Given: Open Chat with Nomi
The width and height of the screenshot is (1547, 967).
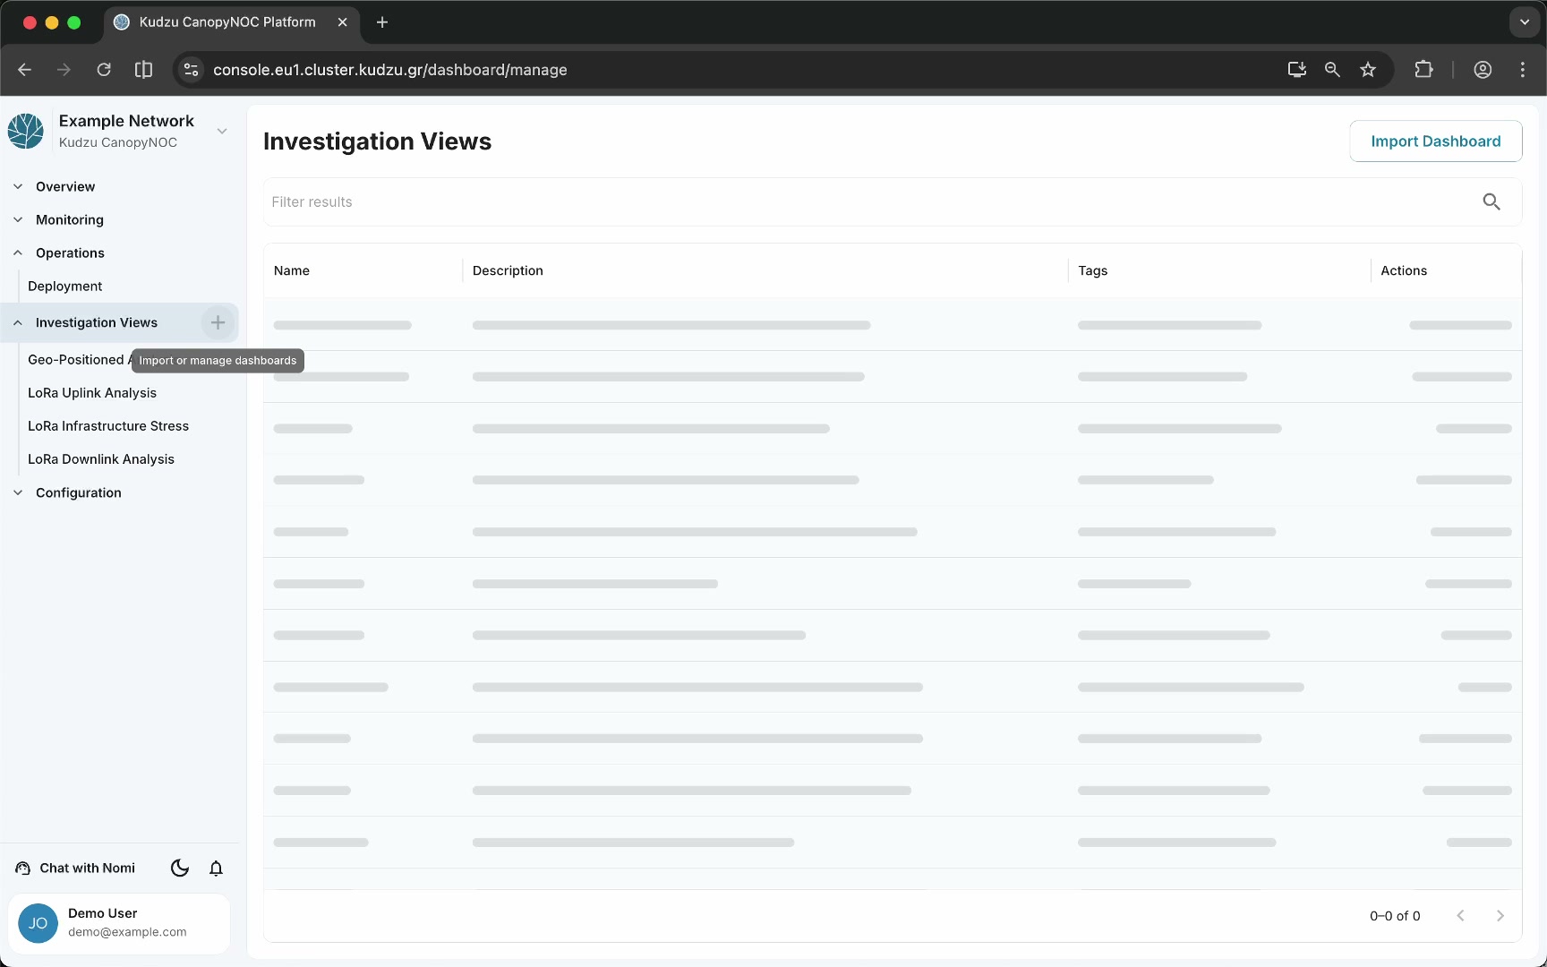Looking at the screenshot, I should tap(88, 868).
